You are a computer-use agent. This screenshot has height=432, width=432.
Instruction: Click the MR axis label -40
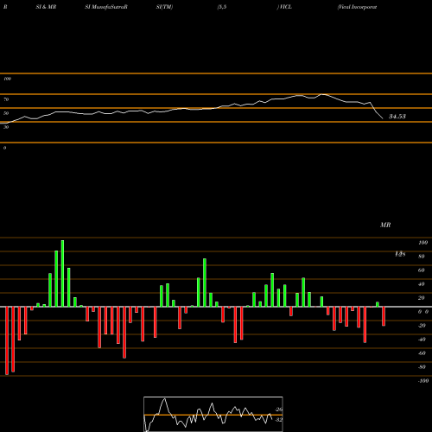[x=422, y=340]
